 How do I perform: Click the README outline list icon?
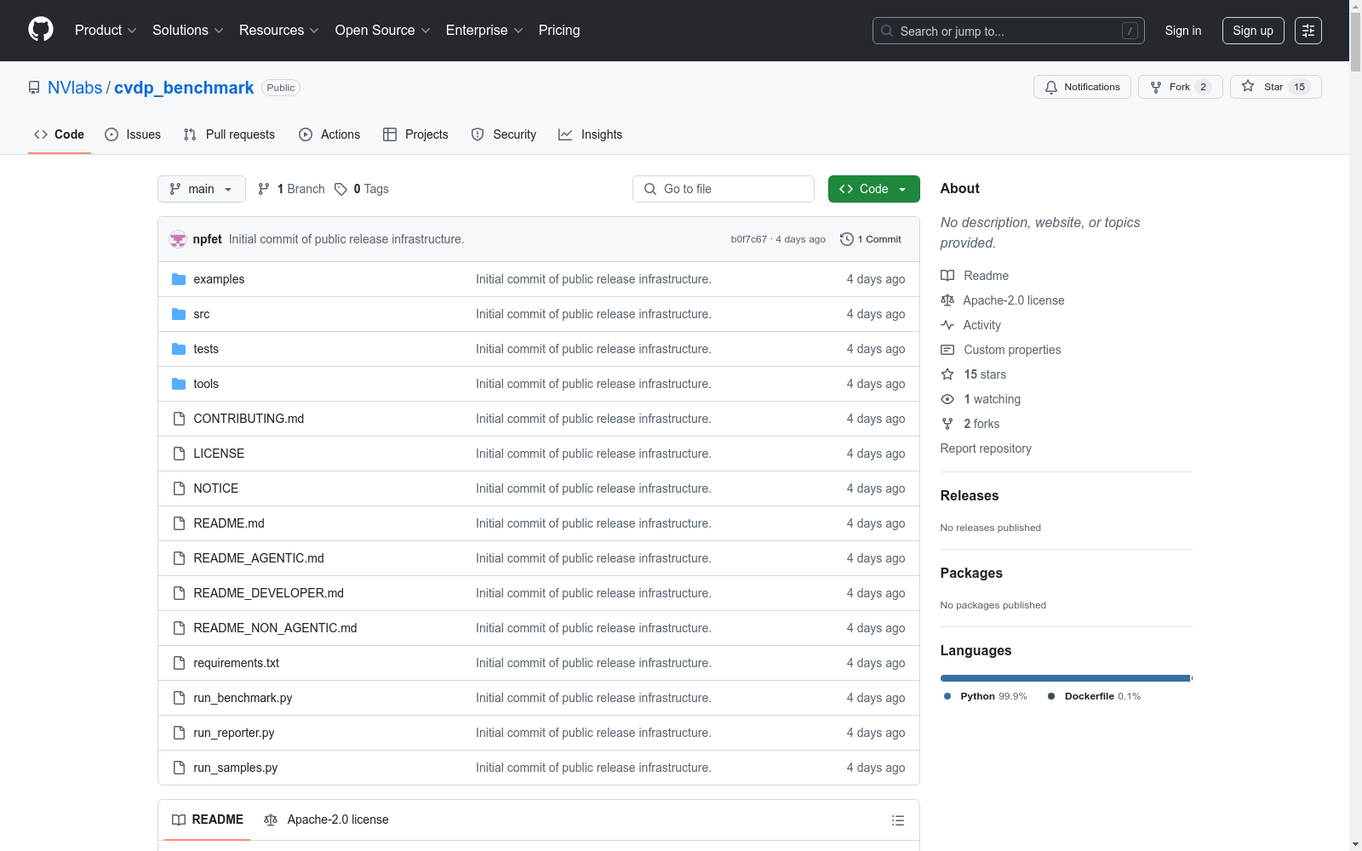898,820
